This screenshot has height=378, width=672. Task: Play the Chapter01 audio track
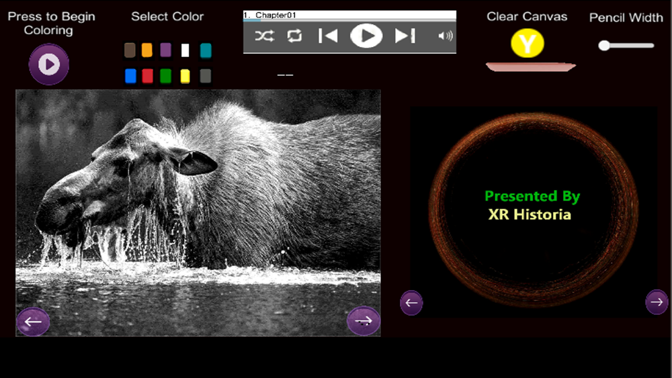[x=366, y=36]
